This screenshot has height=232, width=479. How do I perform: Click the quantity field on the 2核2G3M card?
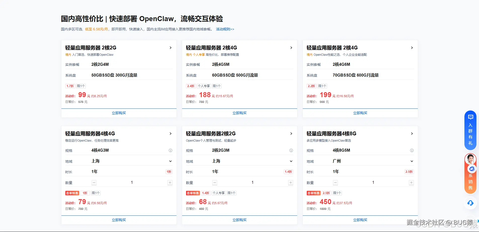click(x=253, y=183)
